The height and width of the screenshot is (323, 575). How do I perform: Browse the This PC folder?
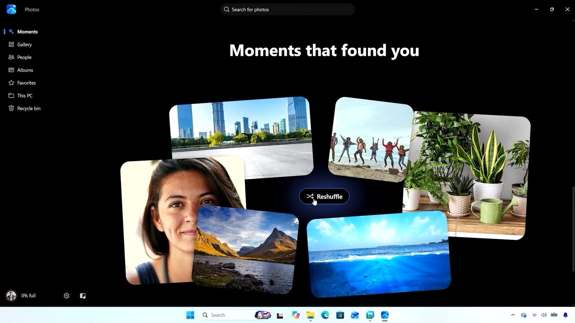[x=21, y=96]
